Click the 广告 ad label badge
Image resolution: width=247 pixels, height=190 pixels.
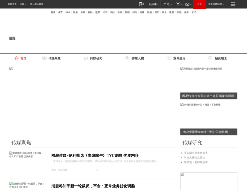[12, 38]
